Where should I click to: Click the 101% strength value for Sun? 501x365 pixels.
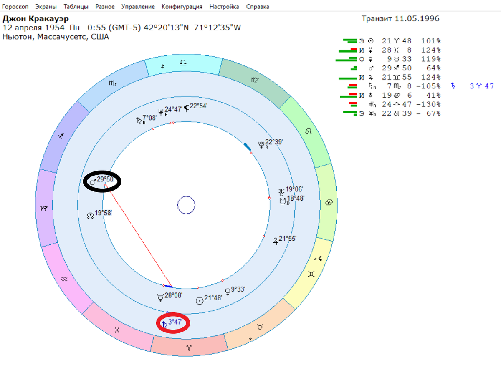coord(431,41)
